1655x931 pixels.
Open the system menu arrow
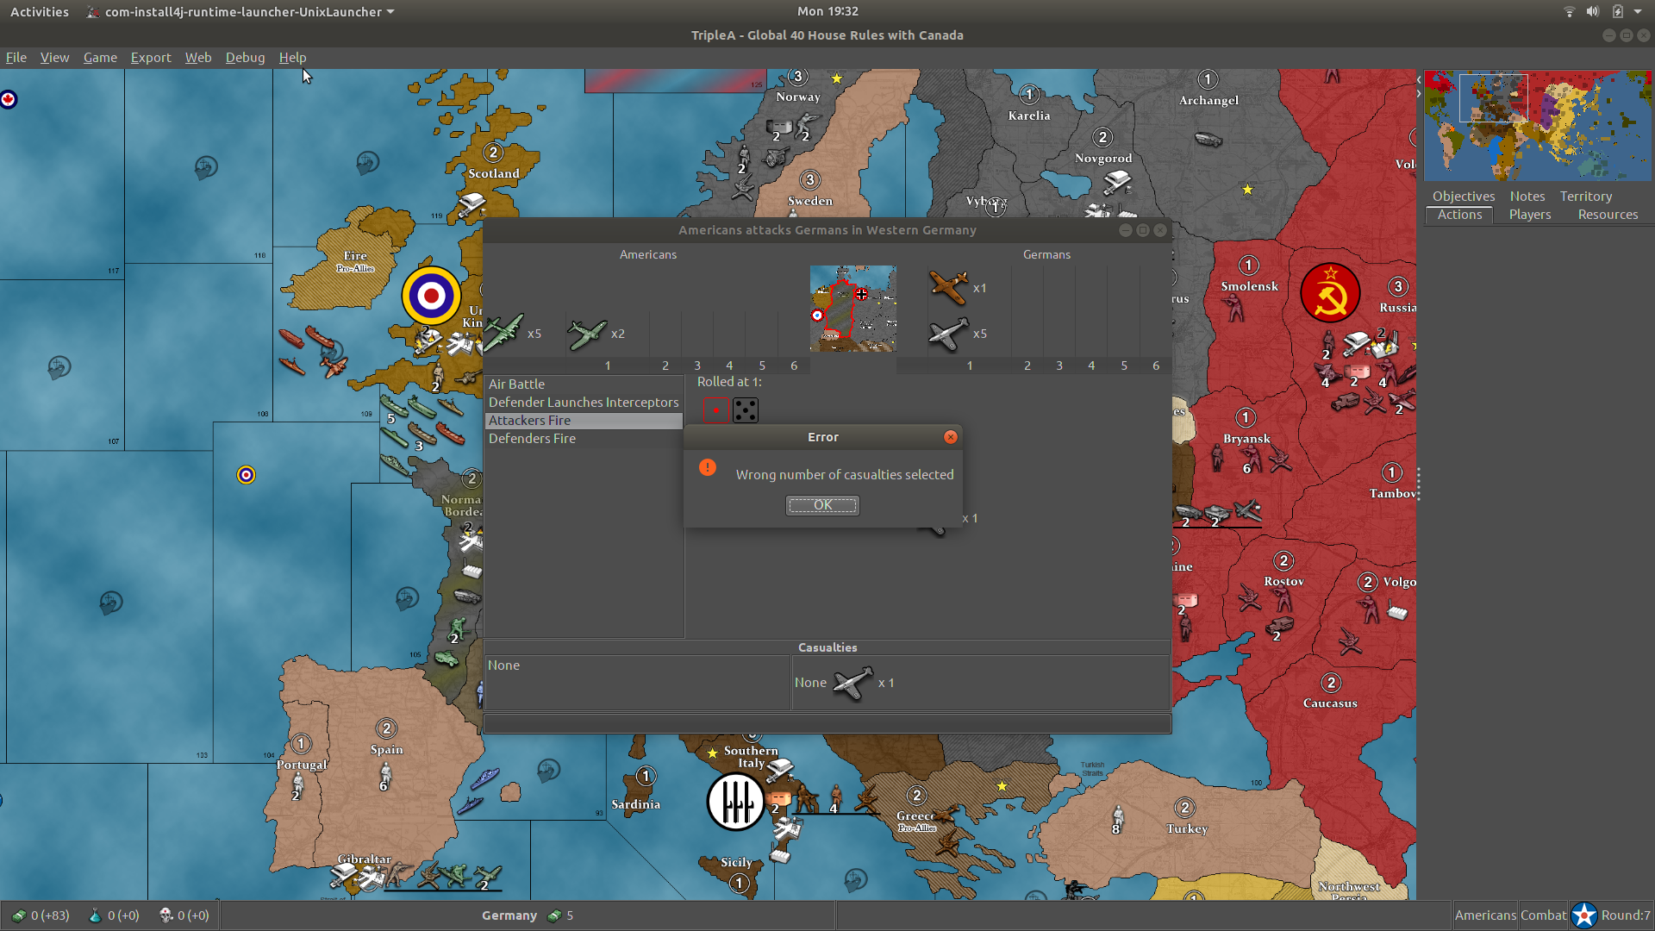(1638, 11)
